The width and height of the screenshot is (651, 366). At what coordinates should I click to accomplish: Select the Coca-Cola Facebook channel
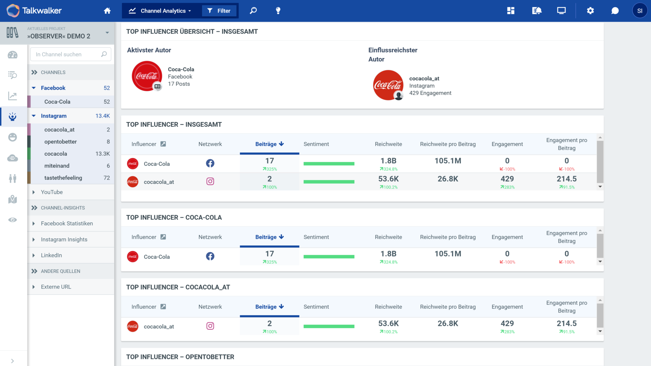[x=71, y=102]
